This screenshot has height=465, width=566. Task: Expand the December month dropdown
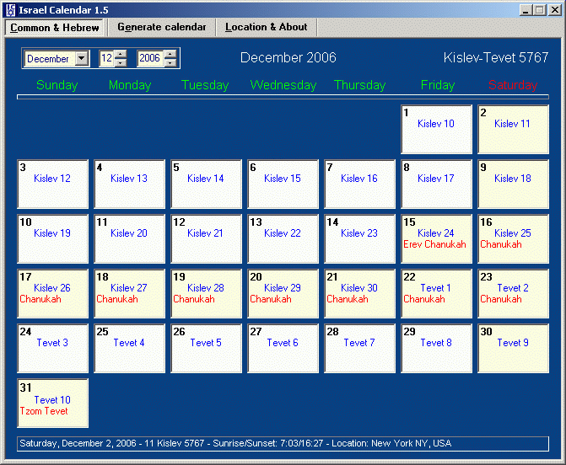82,58
